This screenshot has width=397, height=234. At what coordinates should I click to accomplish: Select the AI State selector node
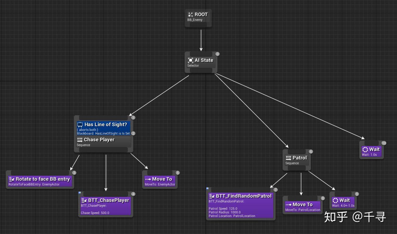click(x=201, y=62)
